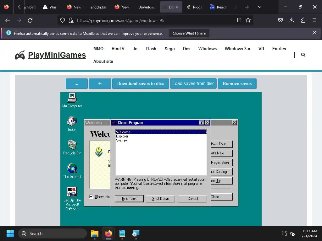Close the Close Program dialog with X
This screenshot has height=241, width=322.
click(x=207, y=123)
